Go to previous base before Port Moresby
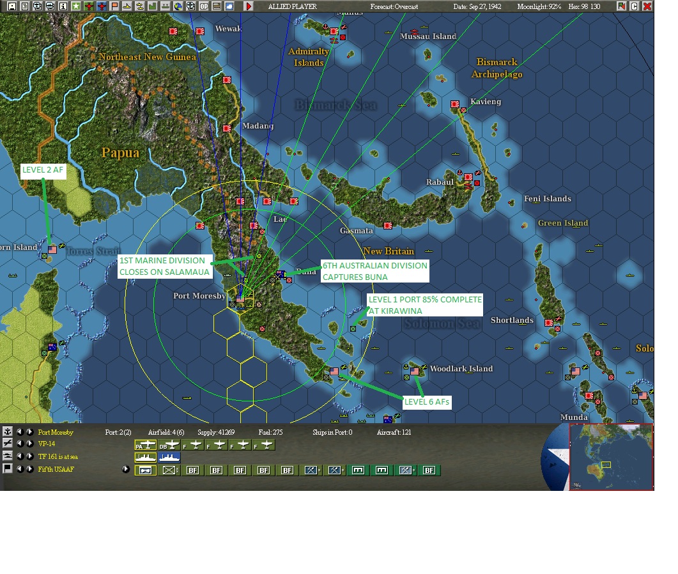 click(20, 431)
